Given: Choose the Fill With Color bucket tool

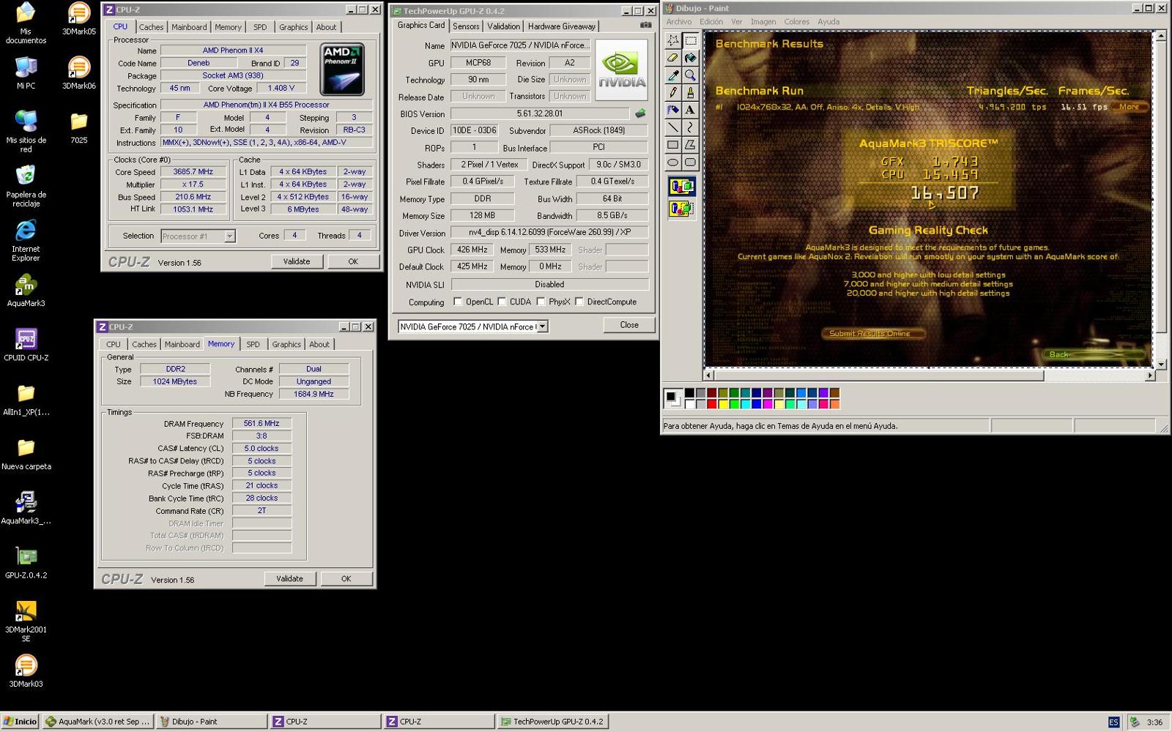Looking at the screenshot, I should (690, 58).
